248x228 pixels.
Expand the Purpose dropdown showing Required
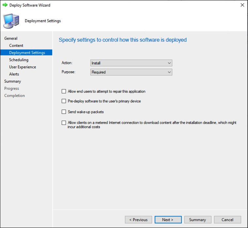[x=131, y=72]
